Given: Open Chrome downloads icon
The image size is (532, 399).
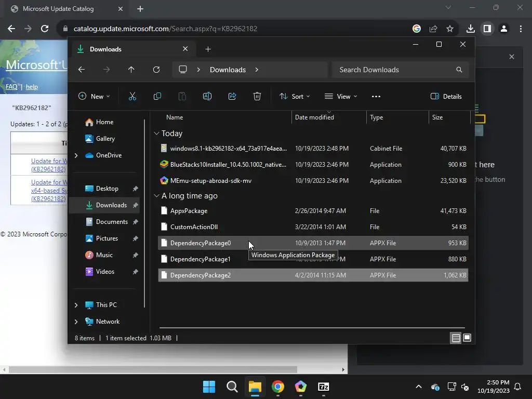Looking at the screenshot, I should [x=471, y=29].
